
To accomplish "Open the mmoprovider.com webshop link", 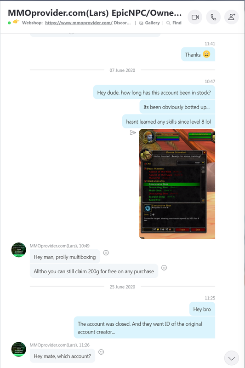I will point(79,23).
